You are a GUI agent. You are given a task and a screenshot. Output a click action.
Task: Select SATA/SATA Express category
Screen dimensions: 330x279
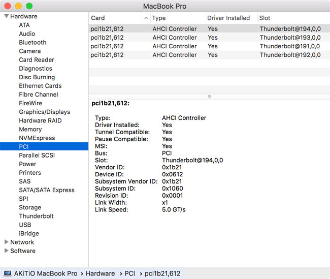tap(46, 190)
